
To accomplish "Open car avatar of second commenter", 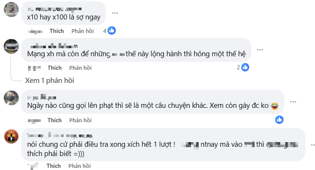I will point(11,46).
